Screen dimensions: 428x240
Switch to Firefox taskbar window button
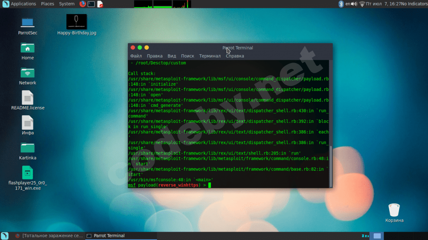(x=48, y=236)
